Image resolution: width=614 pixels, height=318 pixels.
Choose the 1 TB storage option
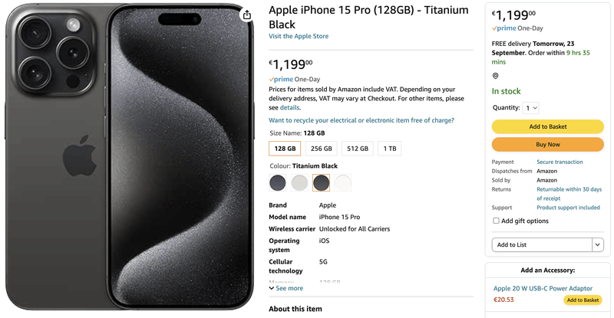(x=390, y=149)
